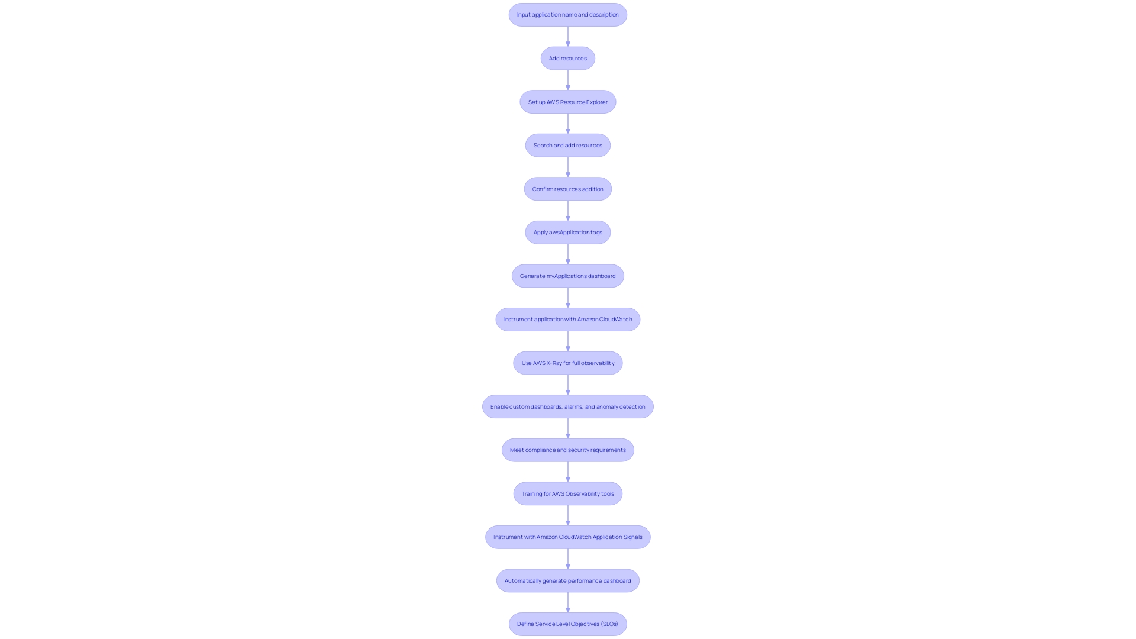1136x639 pixels.
Task: Select 'Set up AWS Resource Explorer' step
Action: tap(567, 101)
